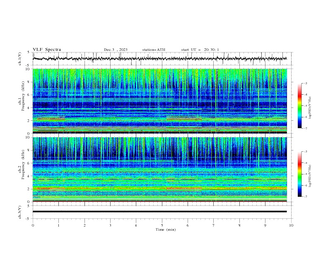Click the 'ch.1 Frequency (kHz)' axis label
Viewport: 328px width, 253px height.
pos(22,95)
